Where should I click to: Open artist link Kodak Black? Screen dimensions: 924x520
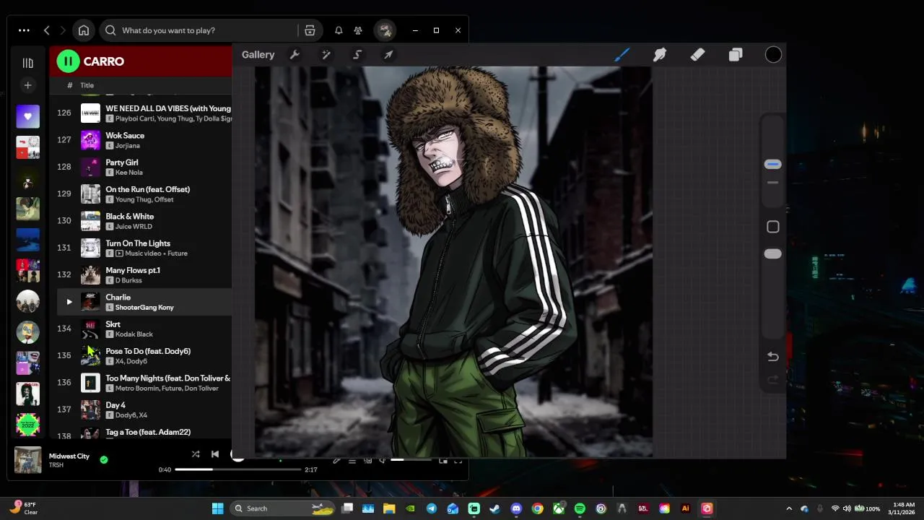pyautogui.click(x=134, y=334)
